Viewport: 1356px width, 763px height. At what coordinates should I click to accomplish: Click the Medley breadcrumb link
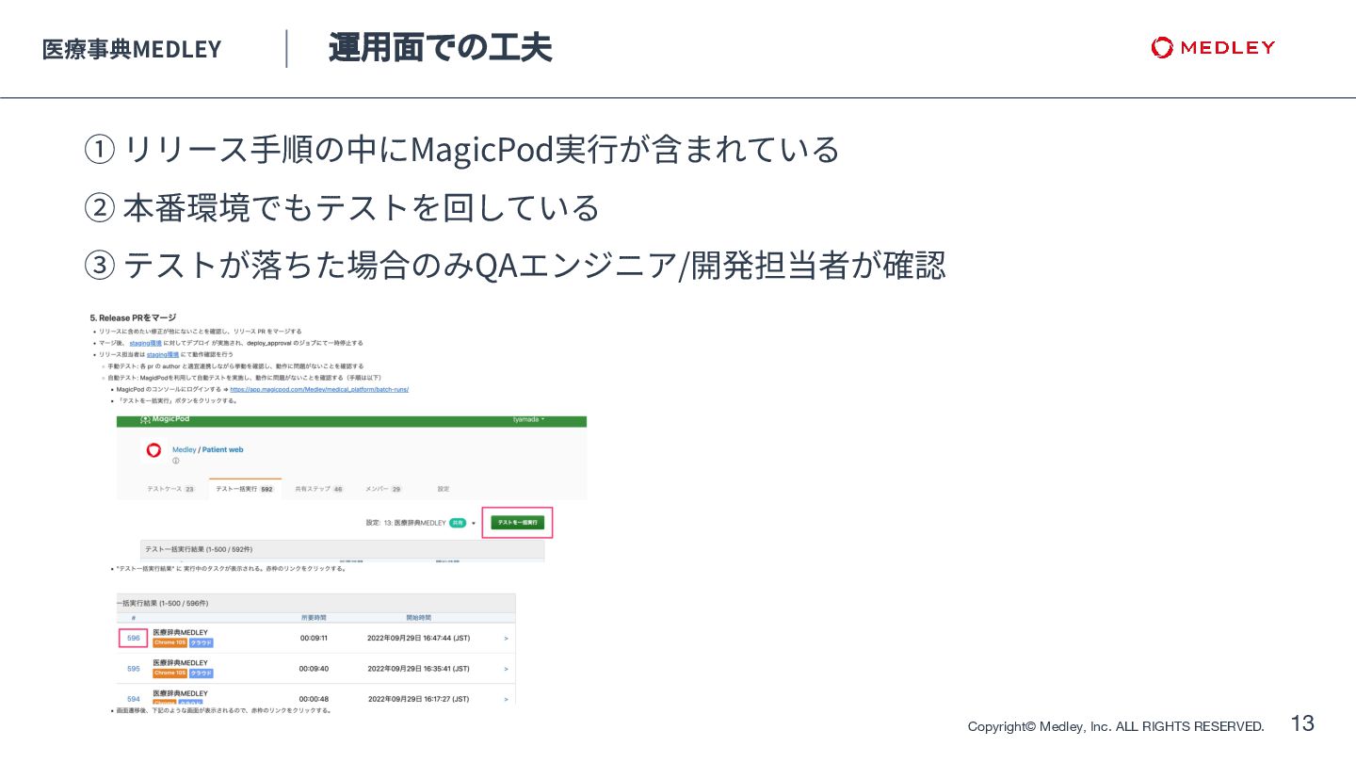click(x=185, y=450)
